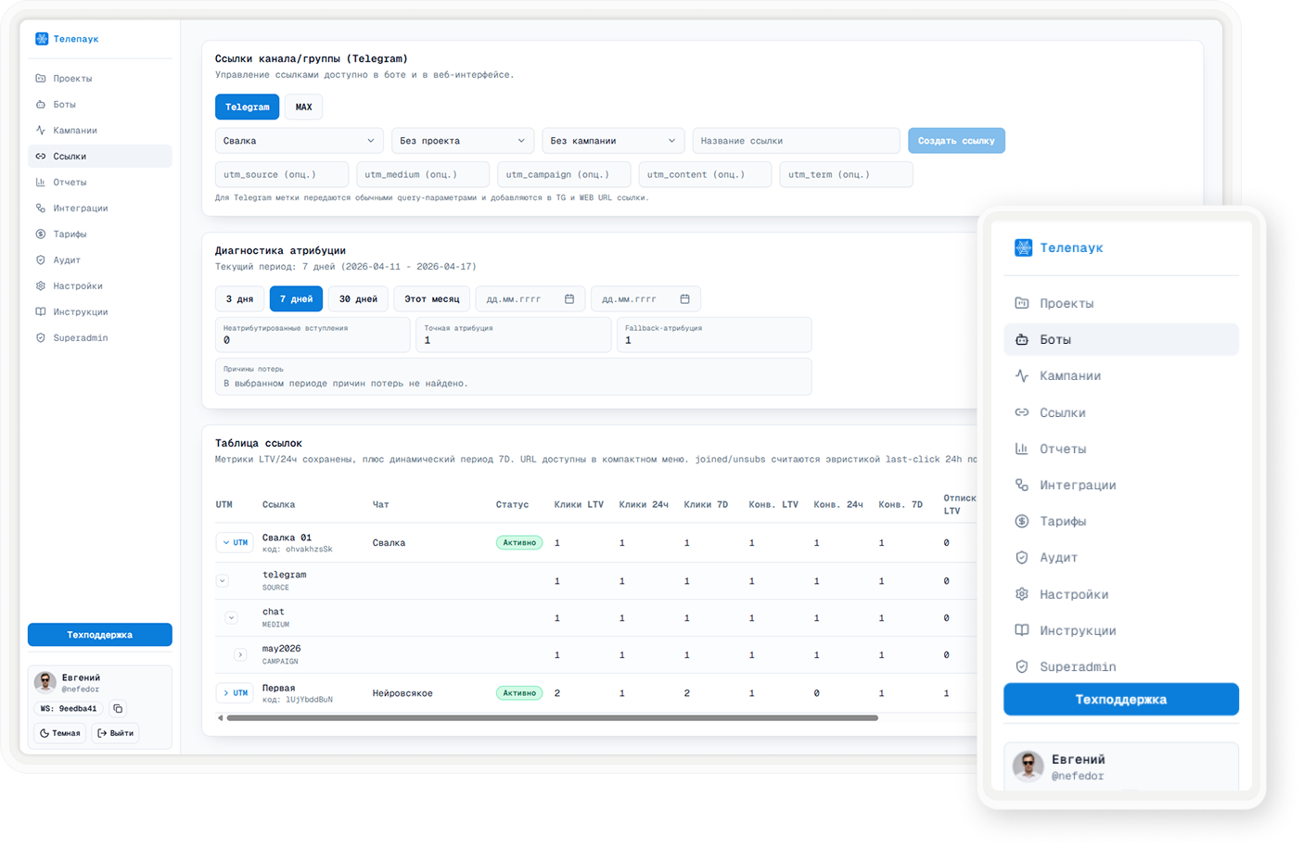Open Аудит icon in main window sidebar
The height and width of the screenshot is (848, 1303).
coord(41,260)
